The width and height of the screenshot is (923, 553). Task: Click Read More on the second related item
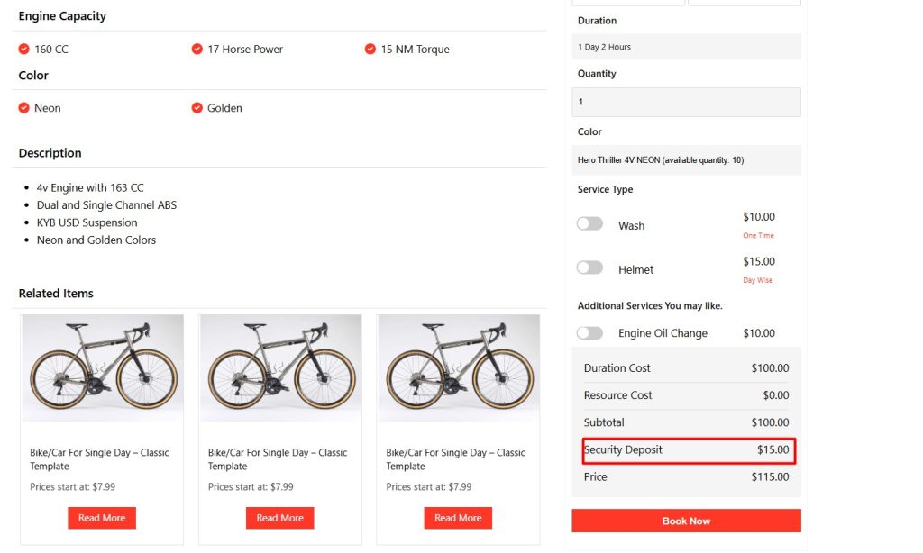click(x=279, y=518)
